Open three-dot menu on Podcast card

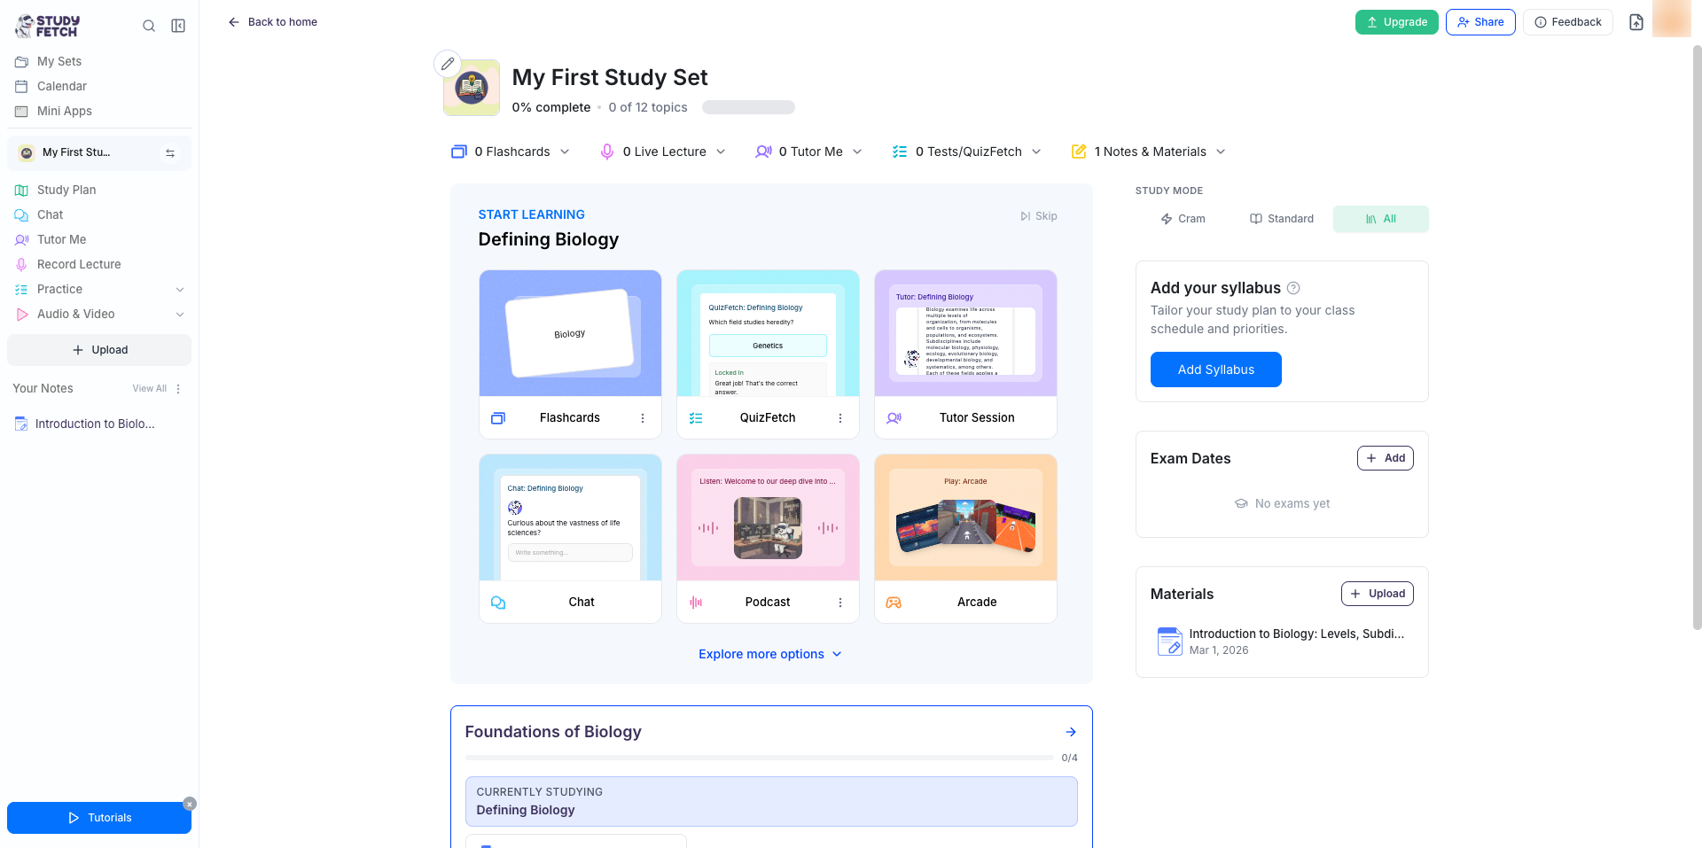click(x=840, y=603)
